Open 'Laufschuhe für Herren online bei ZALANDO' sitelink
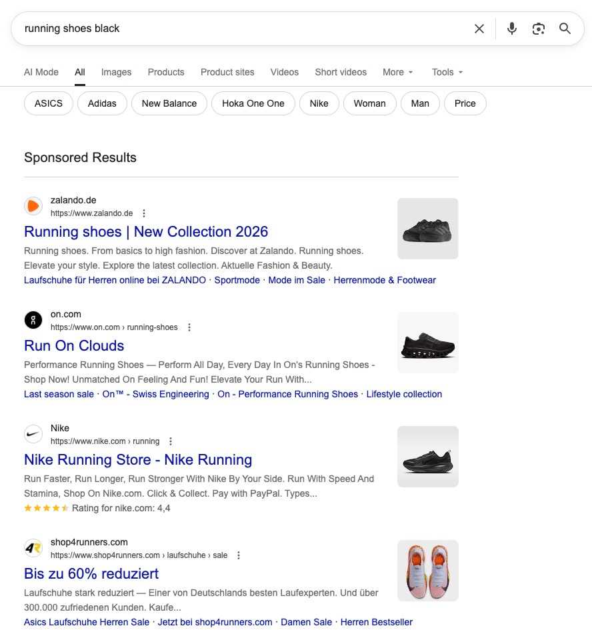Image resolution: width=592 pixels, height=632 pixels. 115,280
